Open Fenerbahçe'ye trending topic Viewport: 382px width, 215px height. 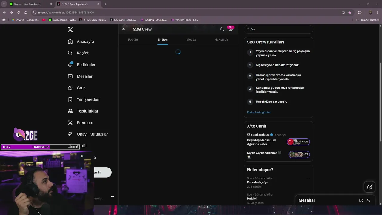pos(278,182)
